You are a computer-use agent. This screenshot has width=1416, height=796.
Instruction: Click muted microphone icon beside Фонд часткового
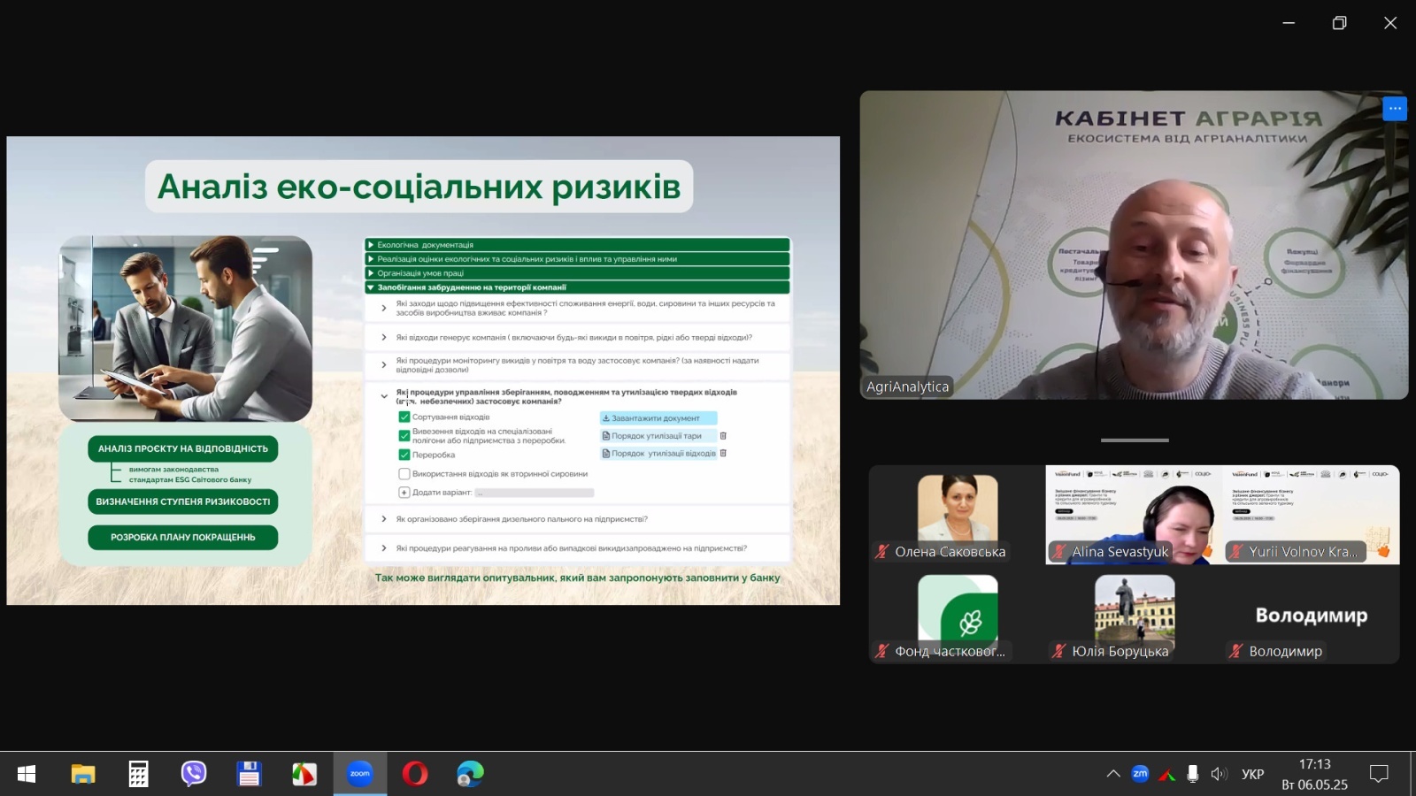tap(881, 651)
